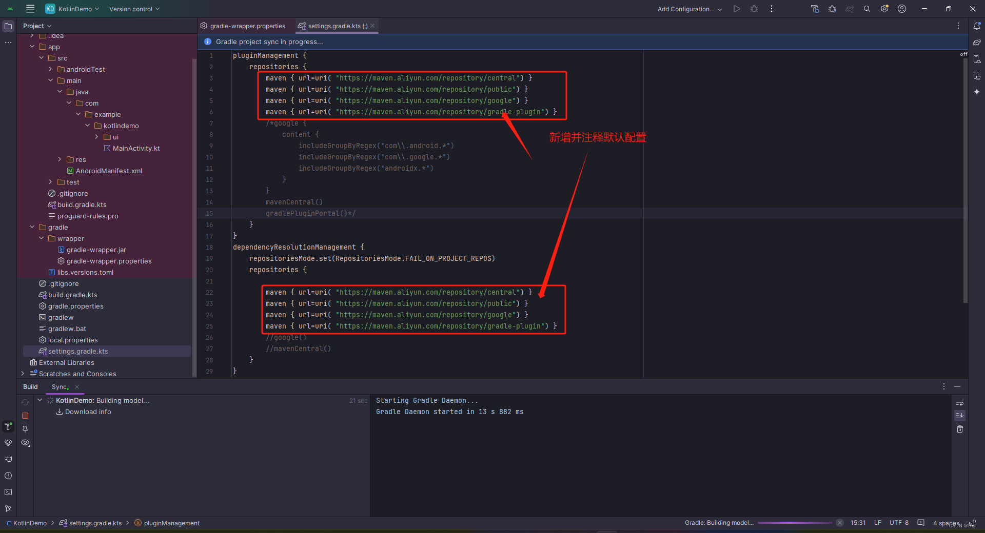
Task: Expand Scratches and Consoles node
Action: pos(23,374)
